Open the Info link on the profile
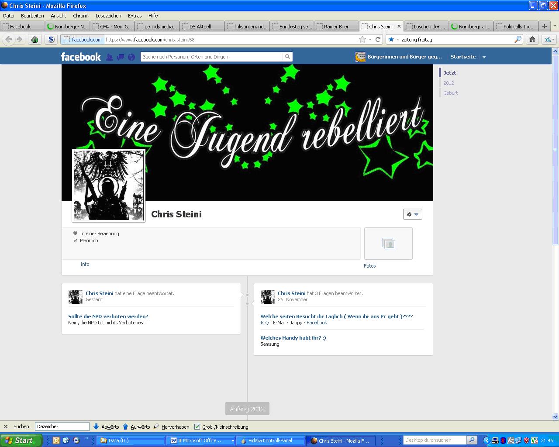Screen dimensions: 559x447 (x=85, y=264)
